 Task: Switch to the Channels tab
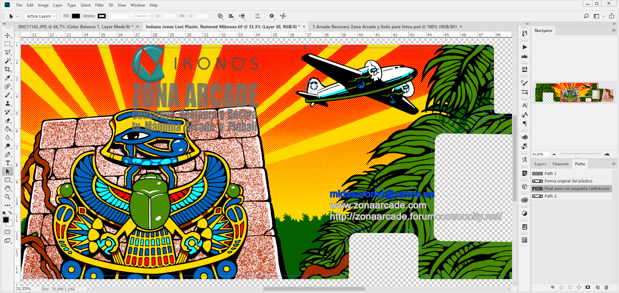(560, 164)
